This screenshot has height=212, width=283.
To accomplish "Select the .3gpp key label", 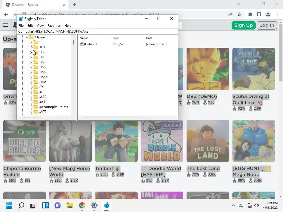I will (x=43, y=77).
